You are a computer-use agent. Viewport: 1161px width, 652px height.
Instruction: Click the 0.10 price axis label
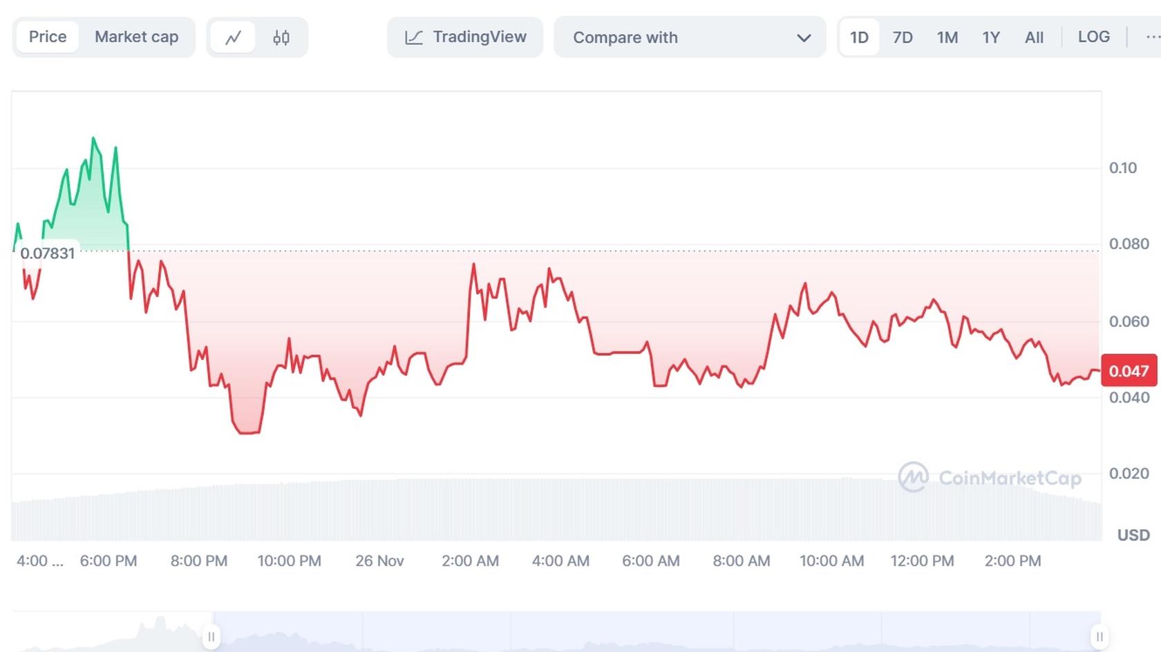[x=1122, y=168]
